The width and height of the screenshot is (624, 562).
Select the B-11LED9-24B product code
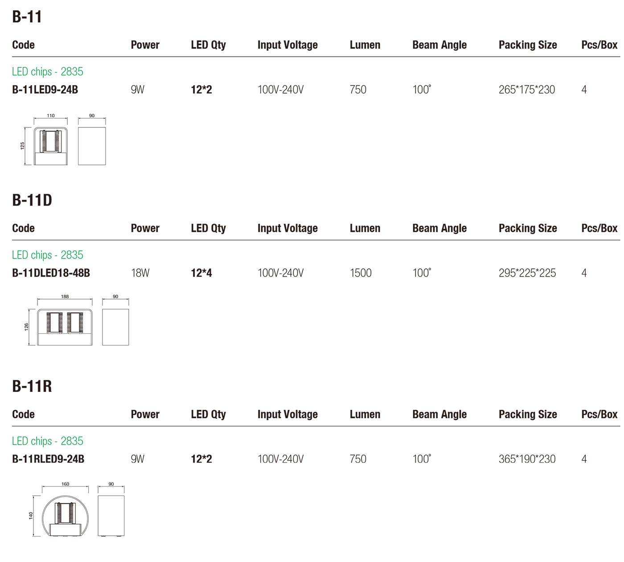point(45,90)
